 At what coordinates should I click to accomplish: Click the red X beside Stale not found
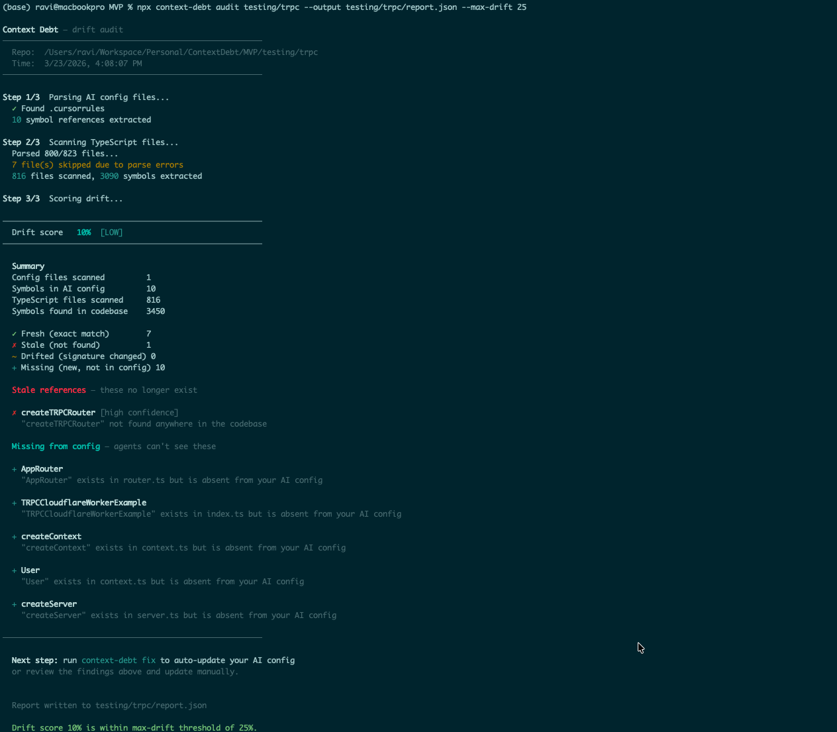pos(13,344)
